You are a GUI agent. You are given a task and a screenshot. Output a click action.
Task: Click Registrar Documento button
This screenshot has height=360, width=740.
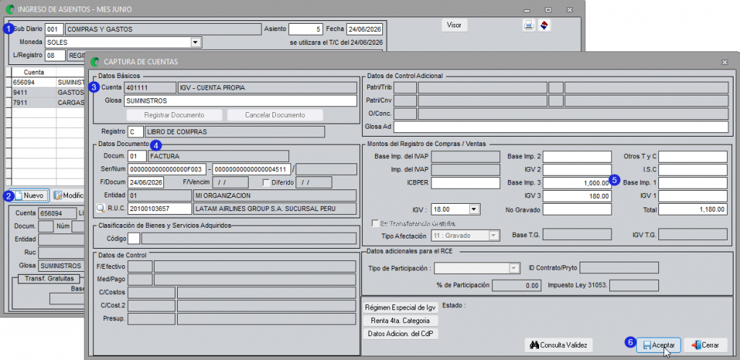[174, 115]
